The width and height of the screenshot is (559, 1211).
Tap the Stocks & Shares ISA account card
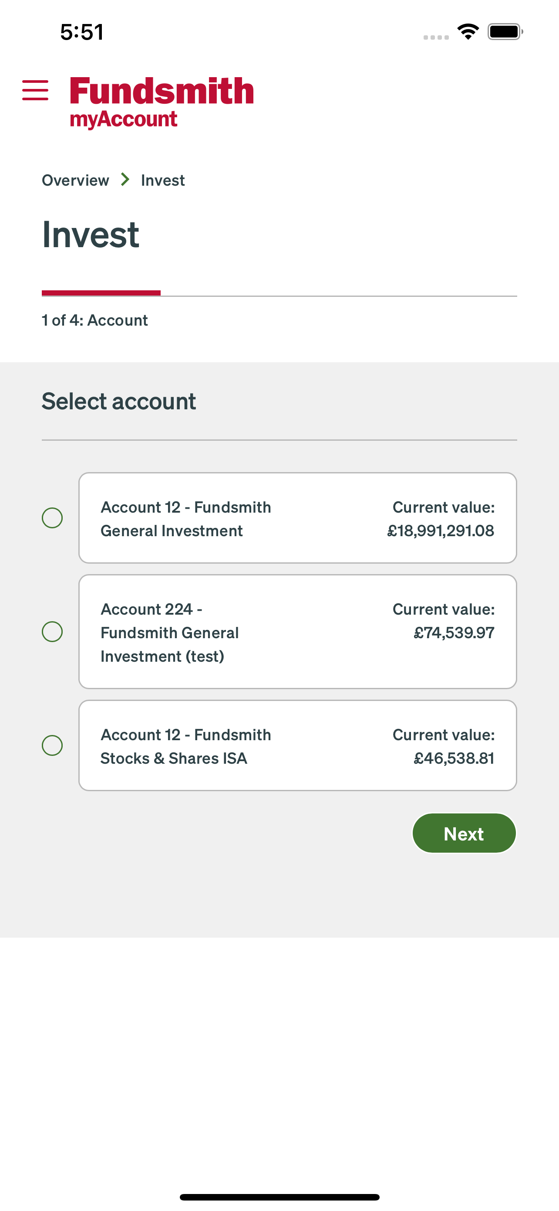pyautogui.click(x=298, y=745)
